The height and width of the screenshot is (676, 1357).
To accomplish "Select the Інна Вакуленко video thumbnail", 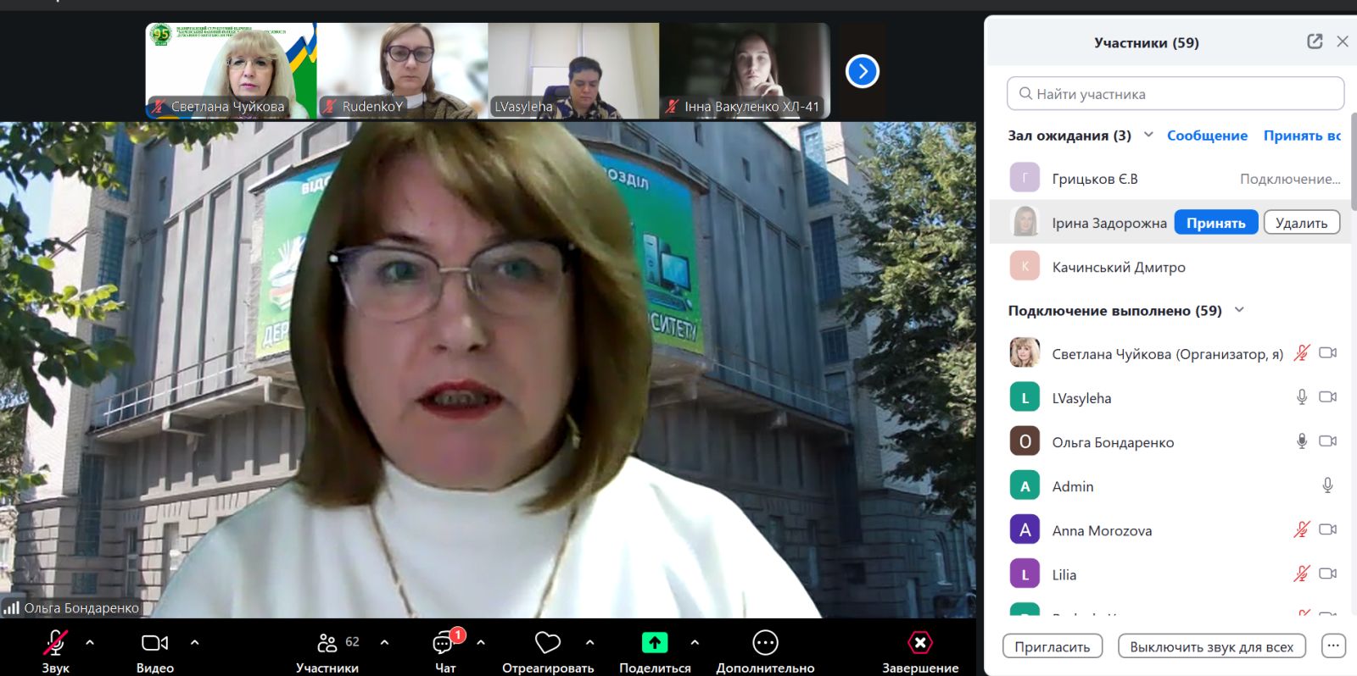I will coord(745,70).
